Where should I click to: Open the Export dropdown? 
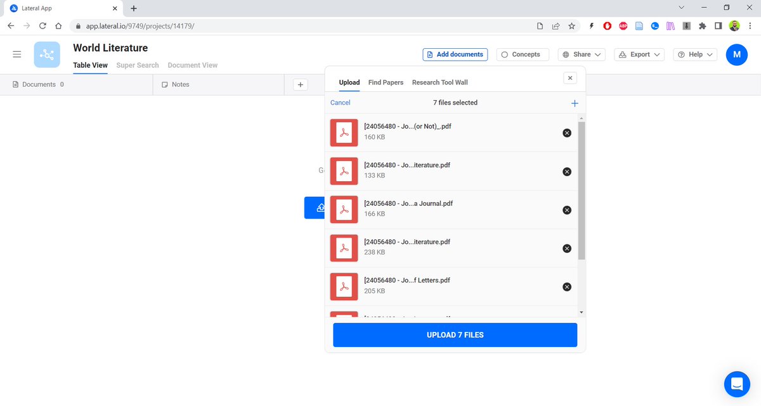coord(639,54)
